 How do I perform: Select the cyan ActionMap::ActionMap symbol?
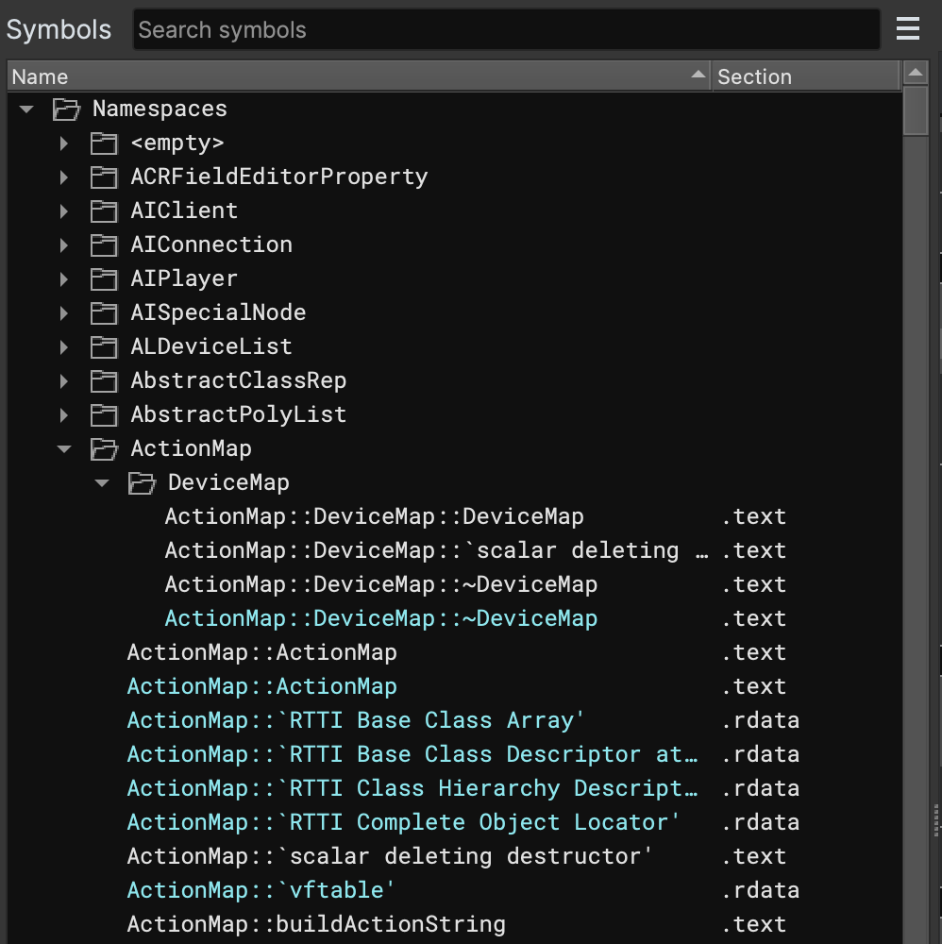pos(261,687)
